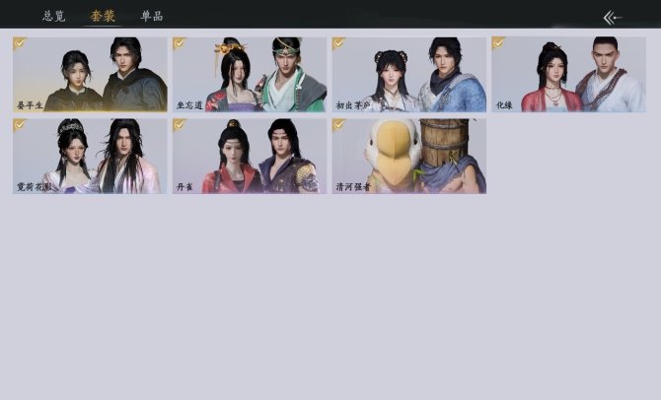Image resolution: width=661 pixels, height=400 pixels.
Task: Toggle the gold checkmark on the 初出茅庐 card
Action: pos(338,43)
